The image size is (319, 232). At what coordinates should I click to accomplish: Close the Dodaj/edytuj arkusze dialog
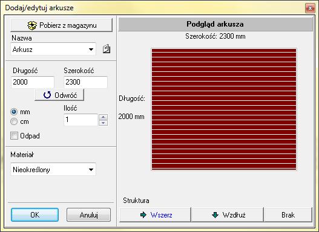310,8
